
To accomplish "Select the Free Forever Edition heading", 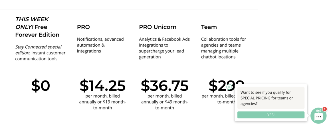I will click(37, 27).
